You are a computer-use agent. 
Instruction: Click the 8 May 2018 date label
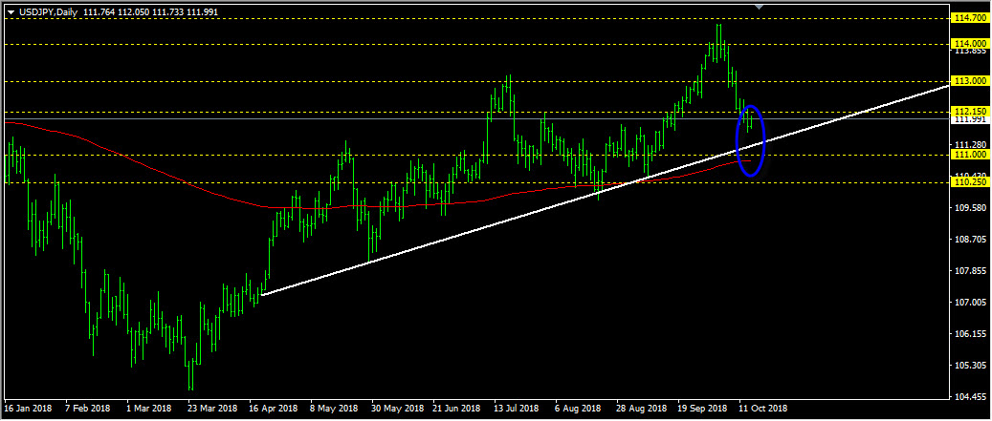click(334, 408)
